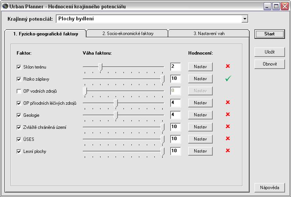The image size is (291, 197).
Task: Click red cross status for Sklon terénu
Action: tap(228, 66)
